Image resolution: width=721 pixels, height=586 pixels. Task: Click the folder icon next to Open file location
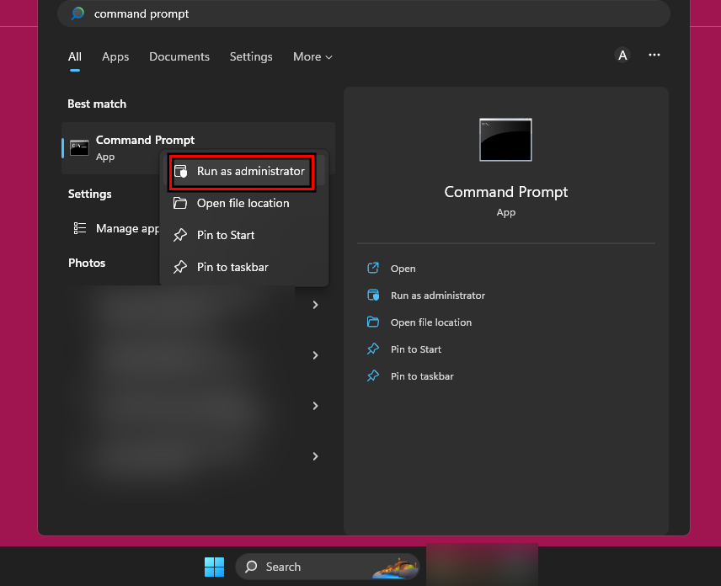(x=179, y=203)
